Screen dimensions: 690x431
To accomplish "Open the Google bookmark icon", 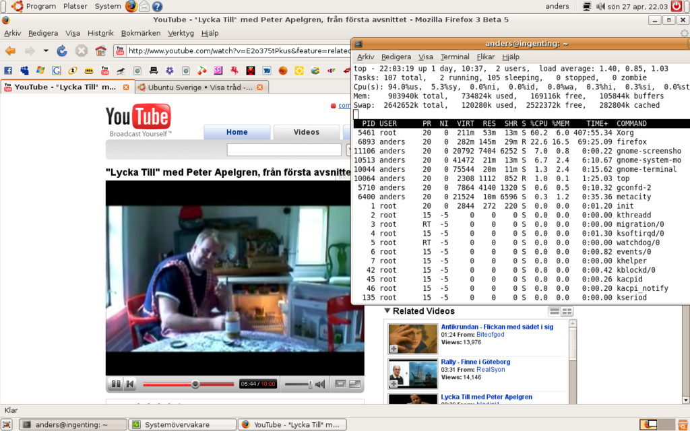I will [57, 70].
